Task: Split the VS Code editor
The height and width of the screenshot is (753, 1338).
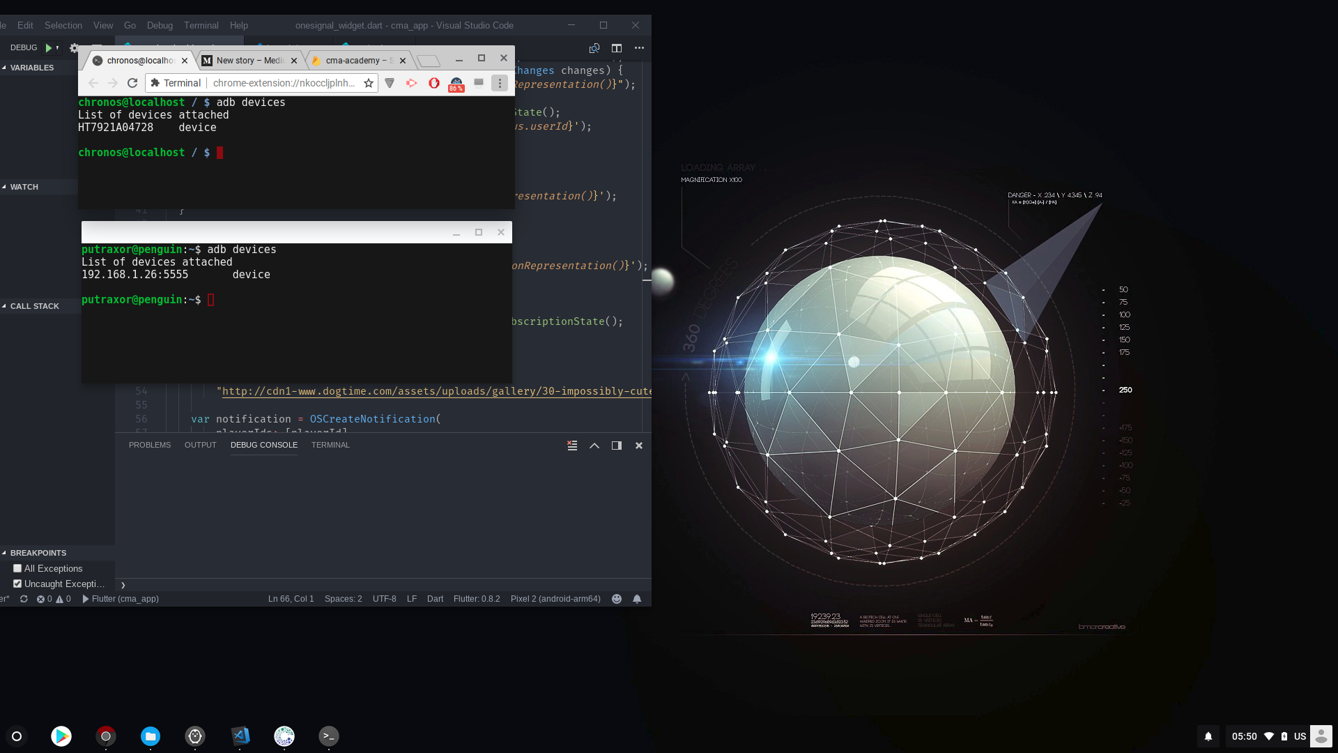Action: (617, 48)
